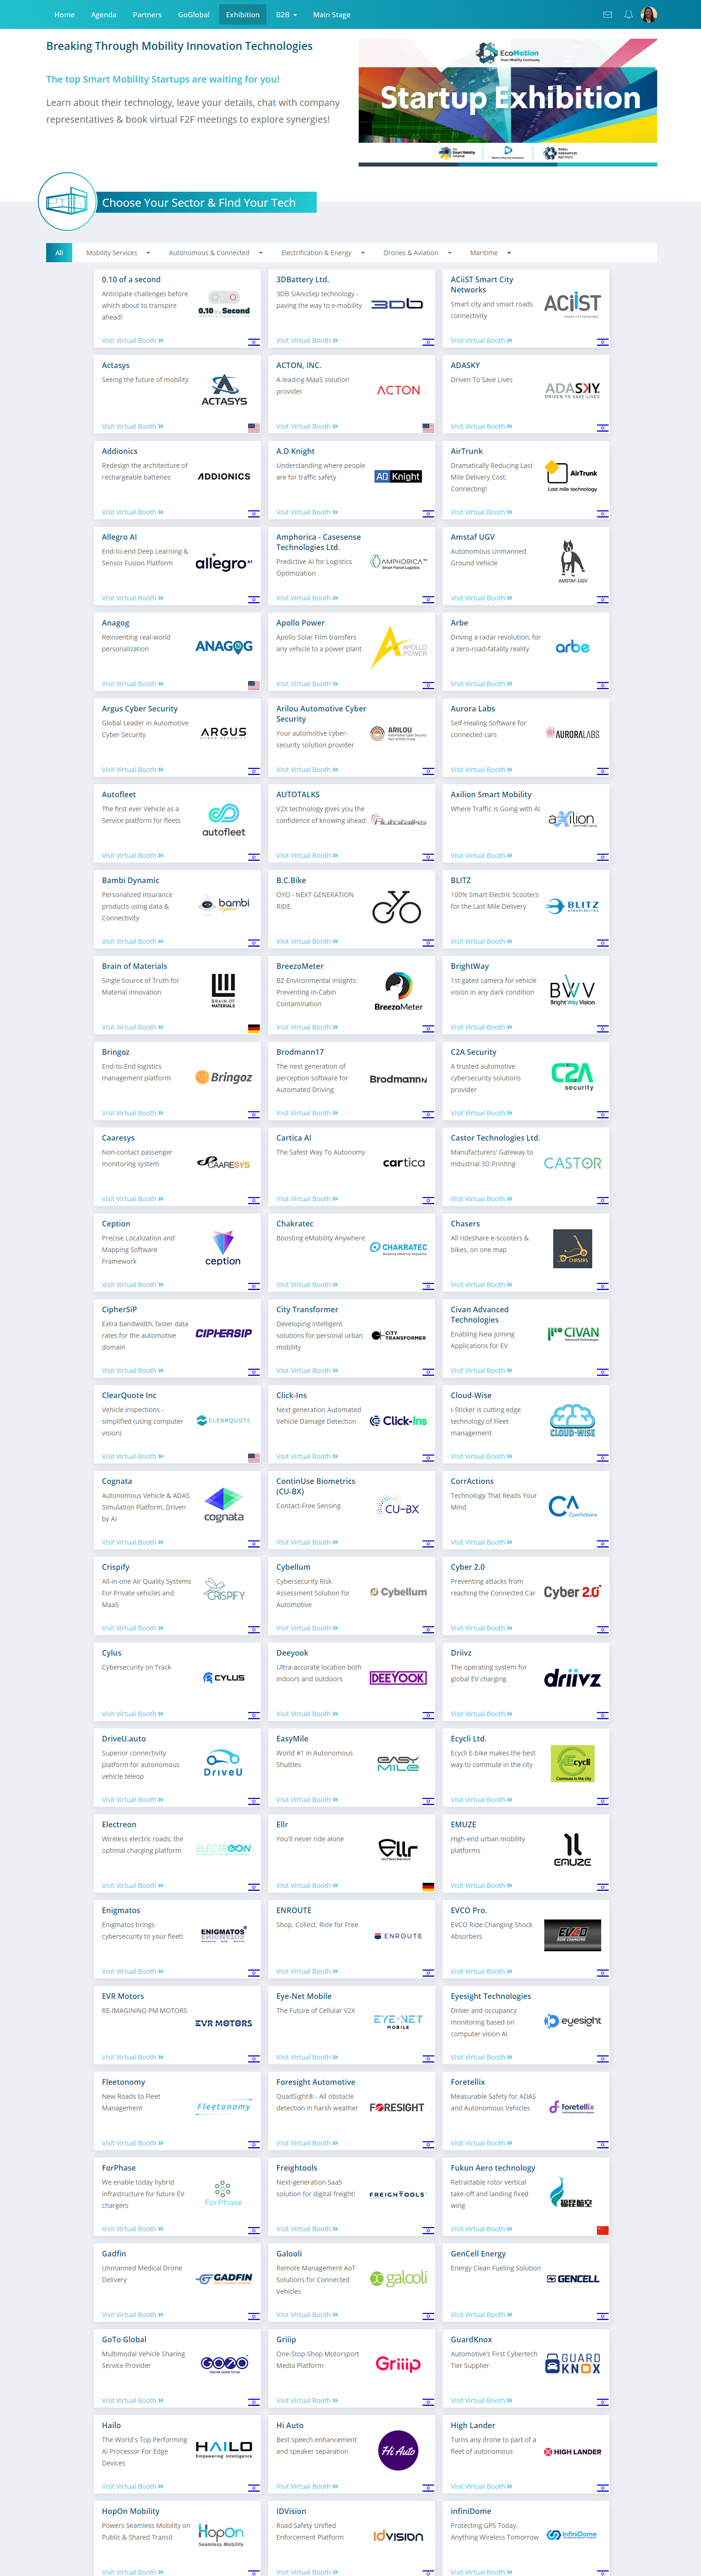Visit Virtual Booth of Hailo
The width and height of the screenshot is (701, 2576).
132,2486
